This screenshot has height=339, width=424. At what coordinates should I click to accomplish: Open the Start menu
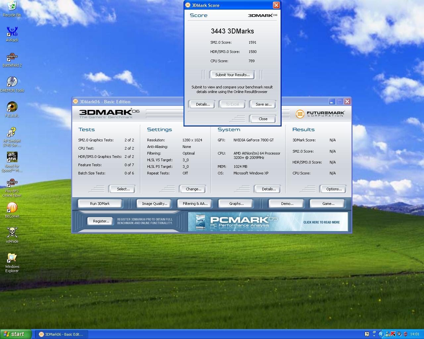click(16, 334)
